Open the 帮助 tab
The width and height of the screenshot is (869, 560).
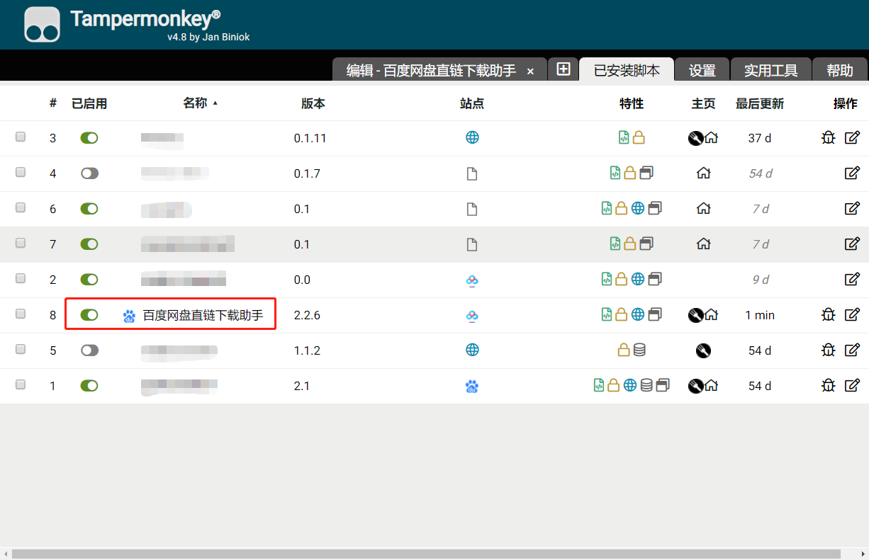(x=840, y=70)
